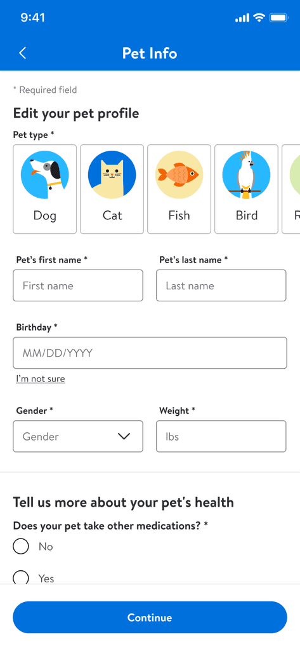Screen dimensions: 300x651
Task: Tap the cellular signal bars icon
Action: click(242, 18)
